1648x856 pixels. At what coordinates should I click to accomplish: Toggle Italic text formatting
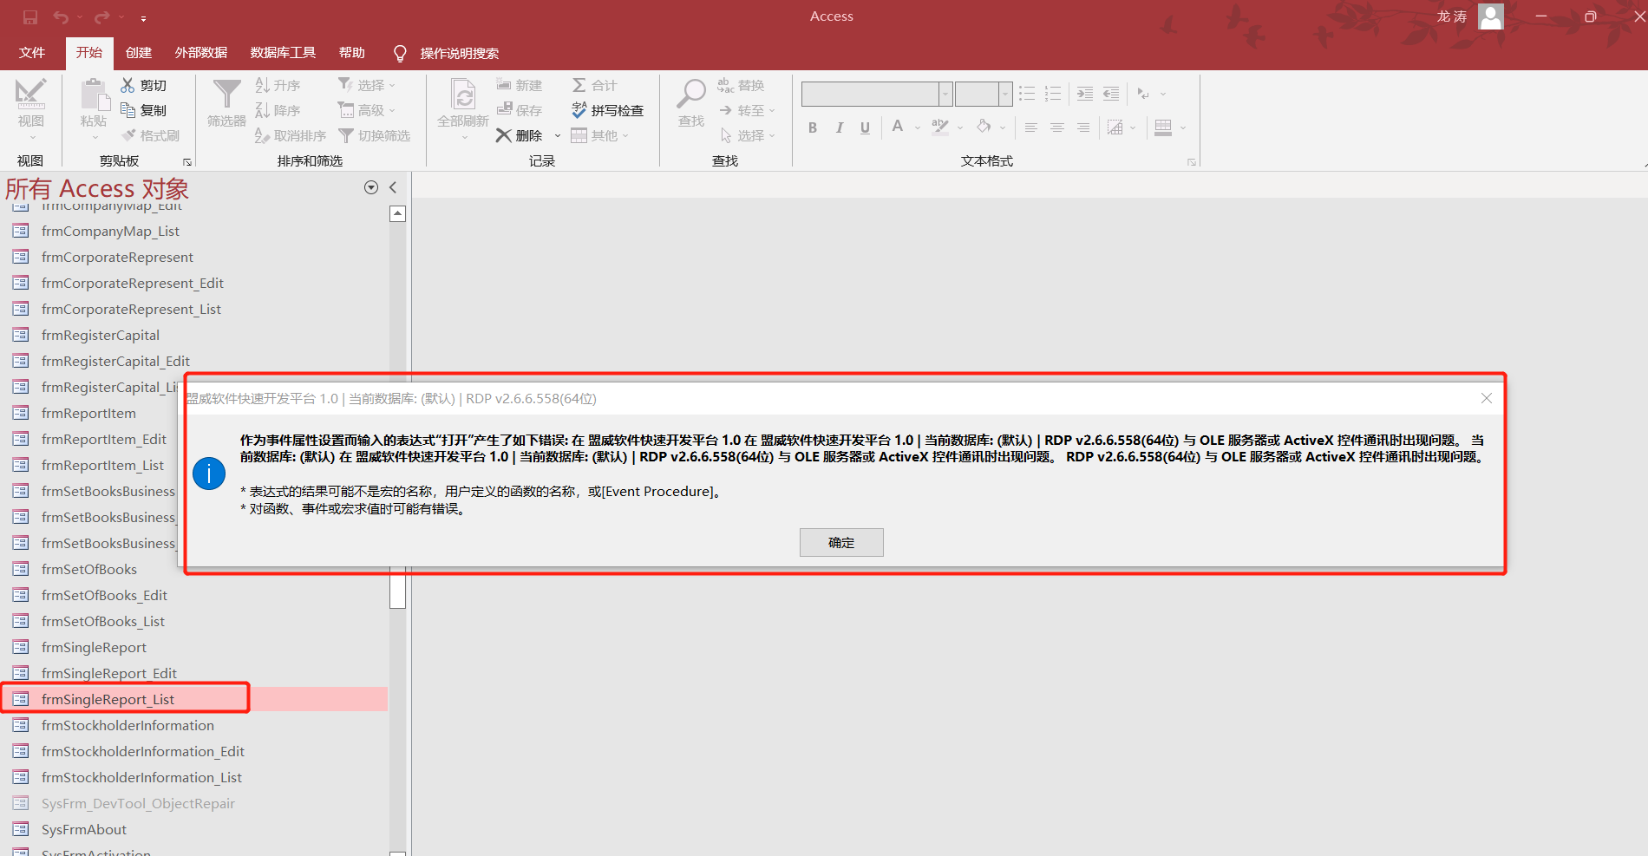[x=840, y=128]
